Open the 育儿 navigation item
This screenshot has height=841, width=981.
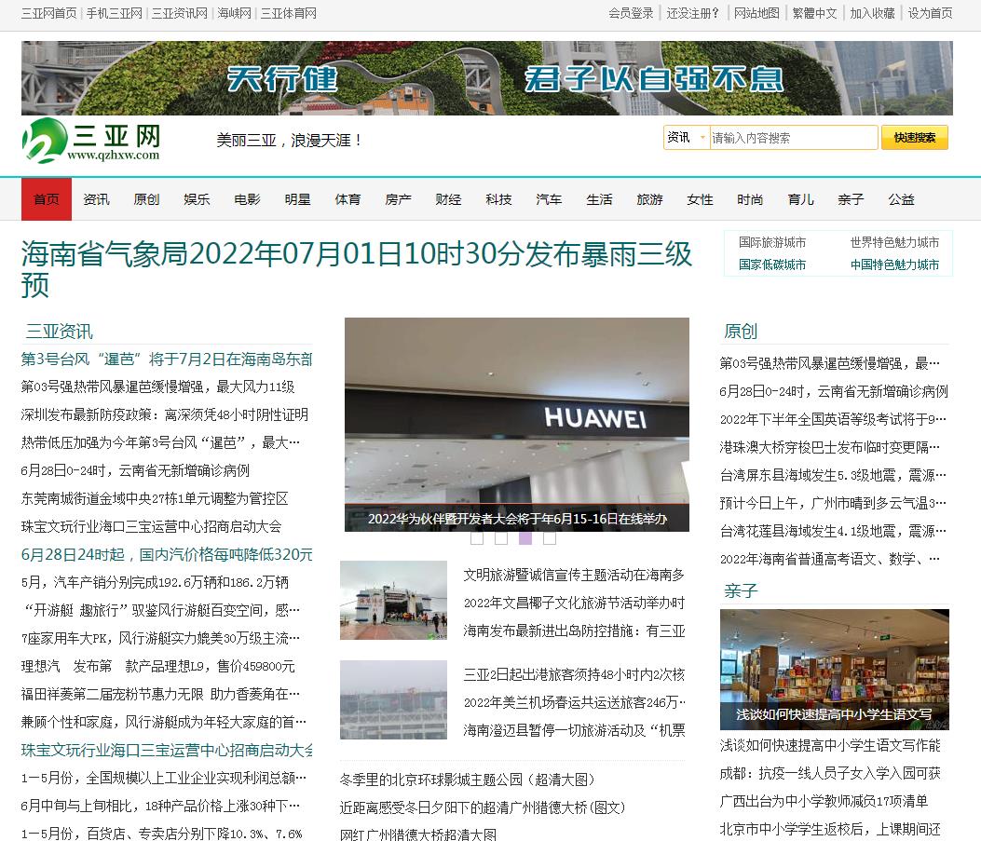click(801, 199)
